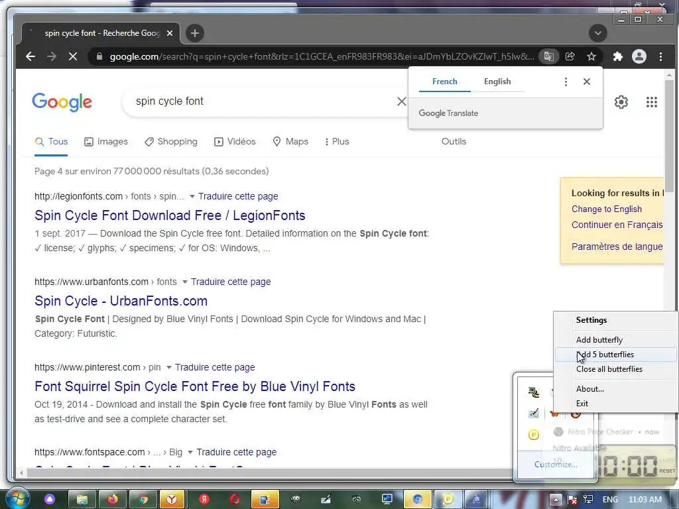Screen dimensions: 679x509
Task: Open translate popup options menu
Action: 566,82
